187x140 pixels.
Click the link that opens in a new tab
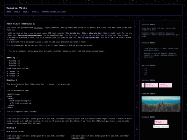coord(97,35)
